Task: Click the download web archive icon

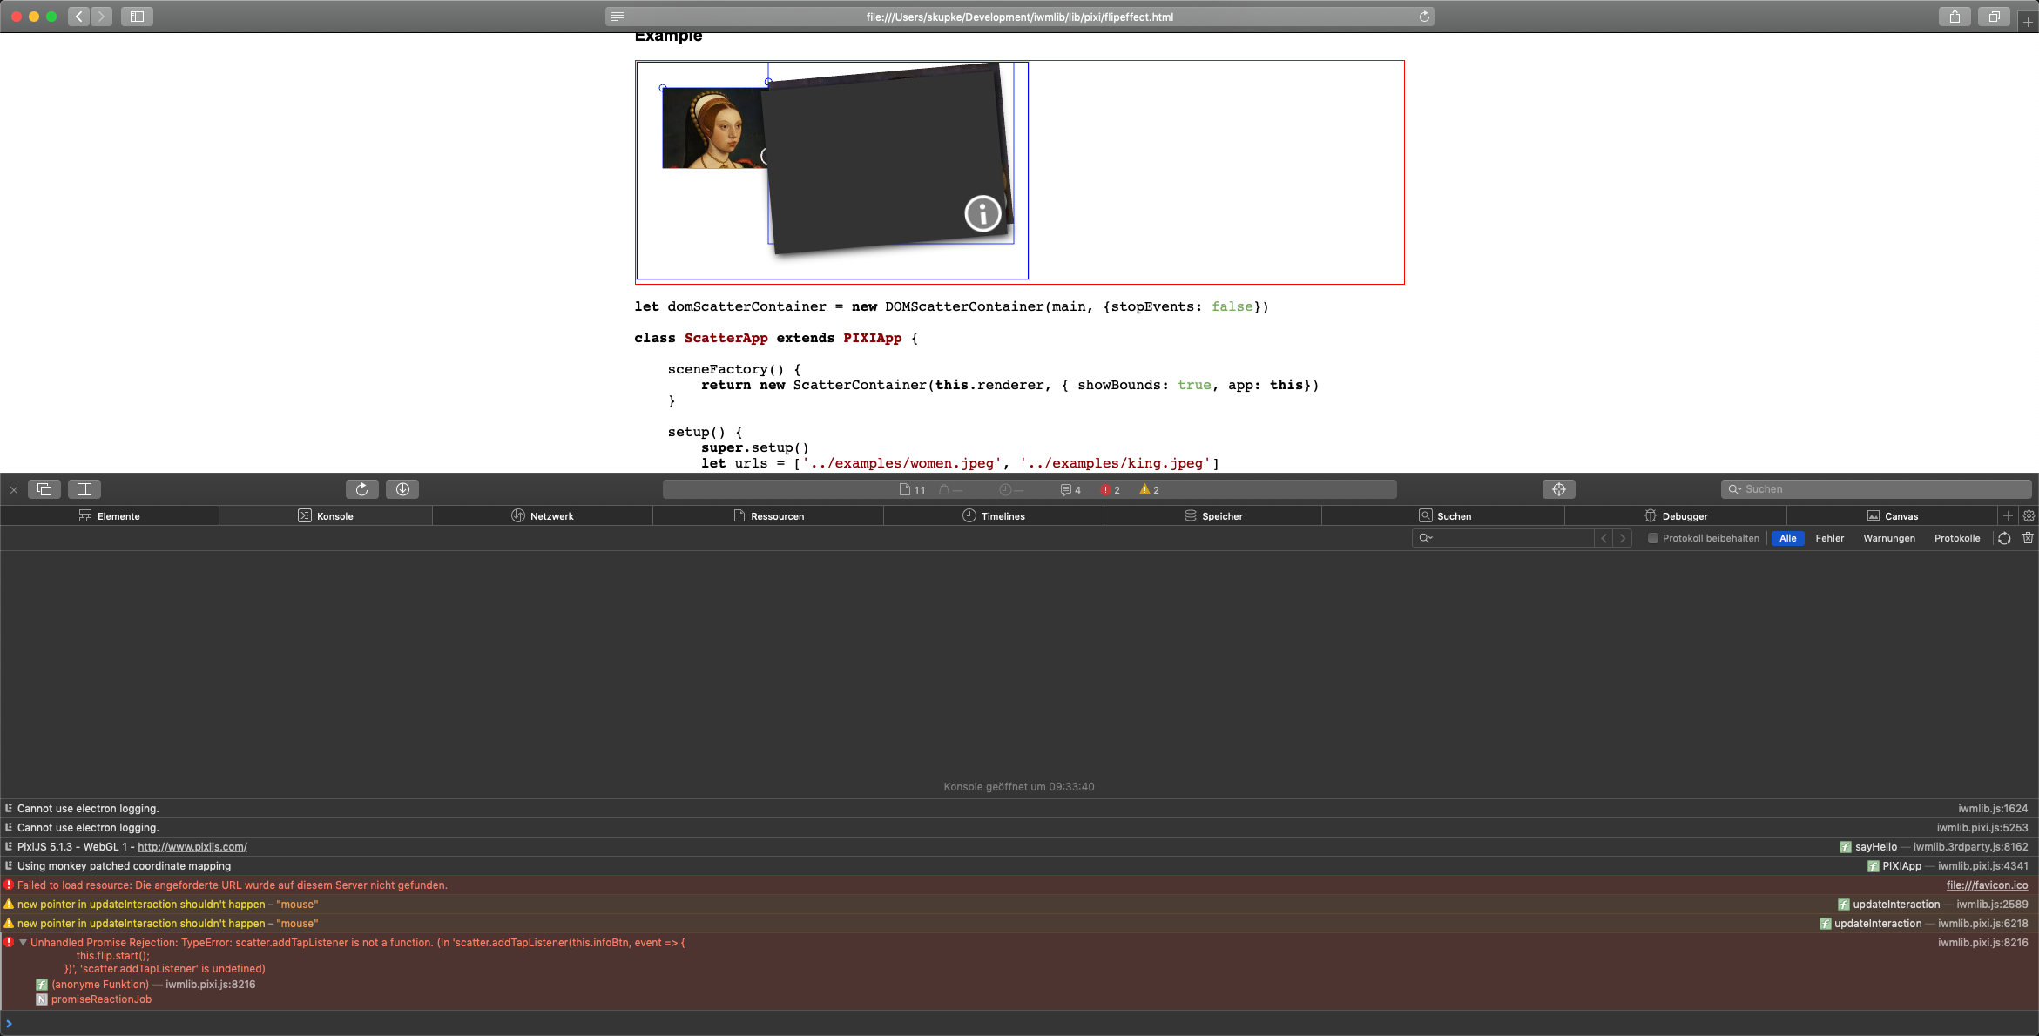Action: click(402, 489)
